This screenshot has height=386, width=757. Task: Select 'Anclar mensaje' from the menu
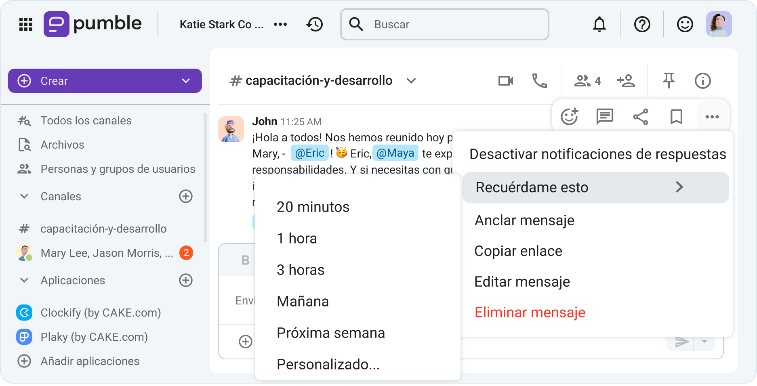pyautogui.click(x=524, y=220)
